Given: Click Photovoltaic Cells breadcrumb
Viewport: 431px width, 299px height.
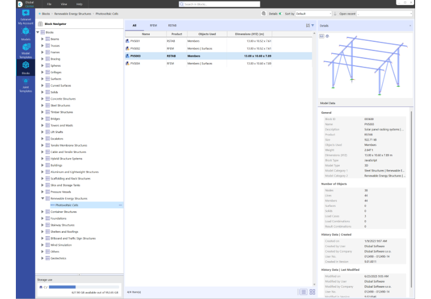Looking at the screenshot, I should tap(107, 14).
